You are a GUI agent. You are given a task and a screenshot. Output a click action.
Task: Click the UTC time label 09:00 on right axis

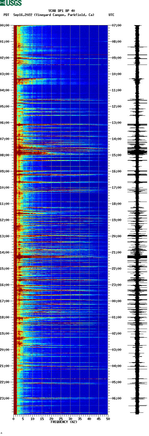[117, 58]
